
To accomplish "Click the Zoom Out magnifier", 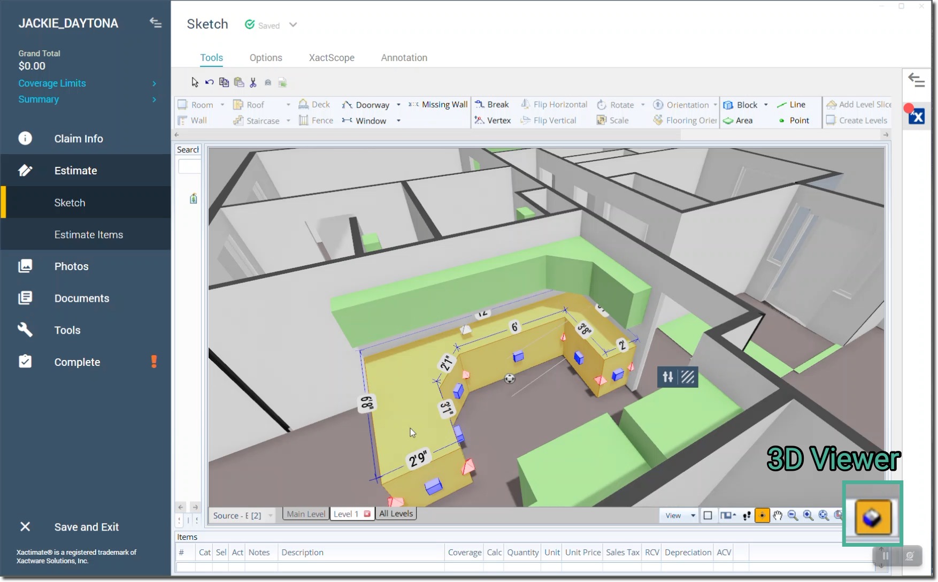I will [x=793, y=515].
